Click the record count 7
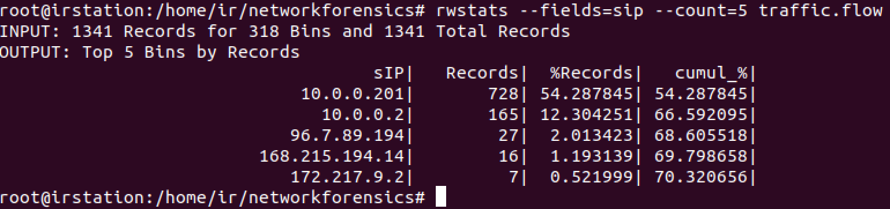 tap(513, 177)
